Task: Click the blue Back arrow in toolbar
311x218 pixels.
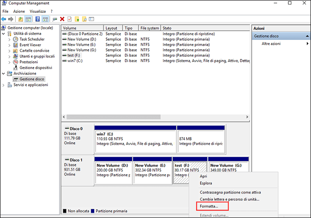Action: click(x=4, y=19)
